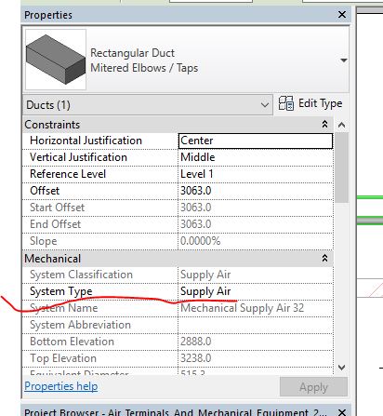This screenshot has width=383, height=416.
Task: Click the Slope label
Action: pos(44,241)
